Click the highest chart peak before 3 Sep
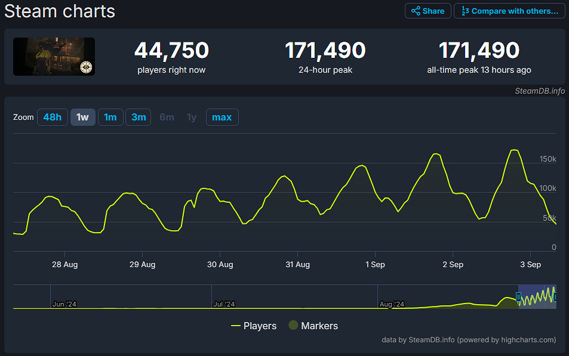This screenshot has width=569, height=356. coord(514,150)
